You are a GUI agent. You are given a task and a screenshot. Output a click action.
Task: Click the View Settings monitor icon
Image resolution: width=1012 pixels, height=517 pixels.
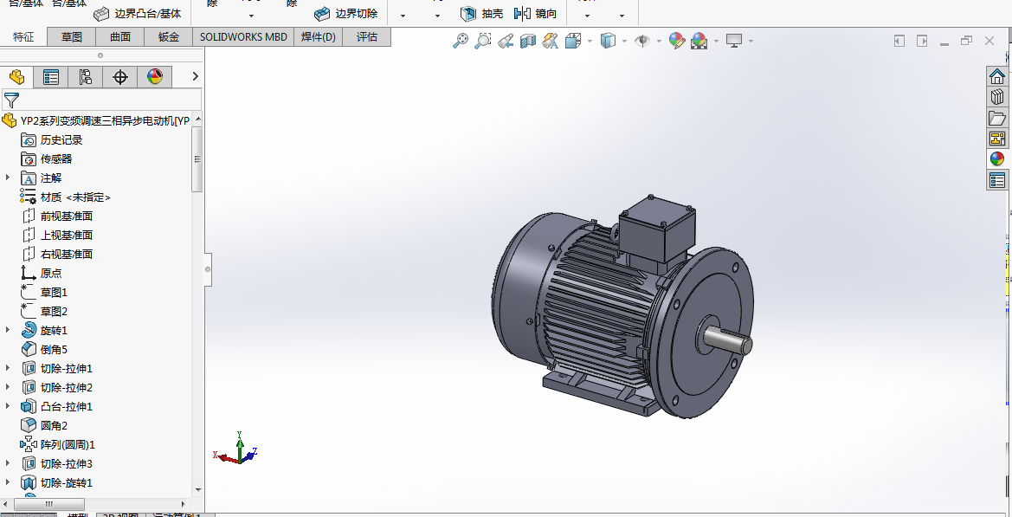[734, 42]
